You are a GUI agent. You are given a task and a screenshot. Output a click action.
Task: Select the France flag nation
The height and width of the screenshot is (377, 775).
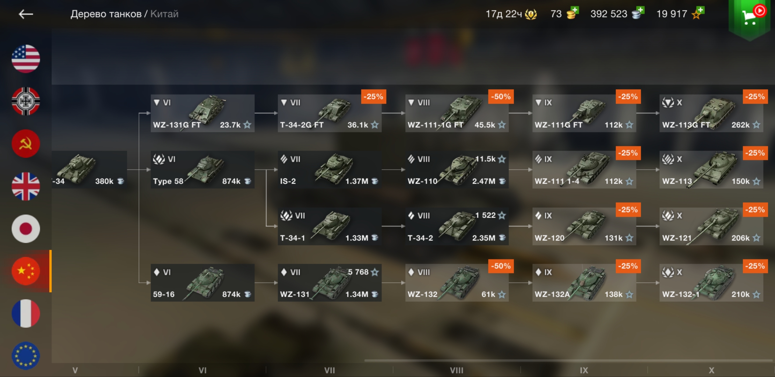coord(26,313)
